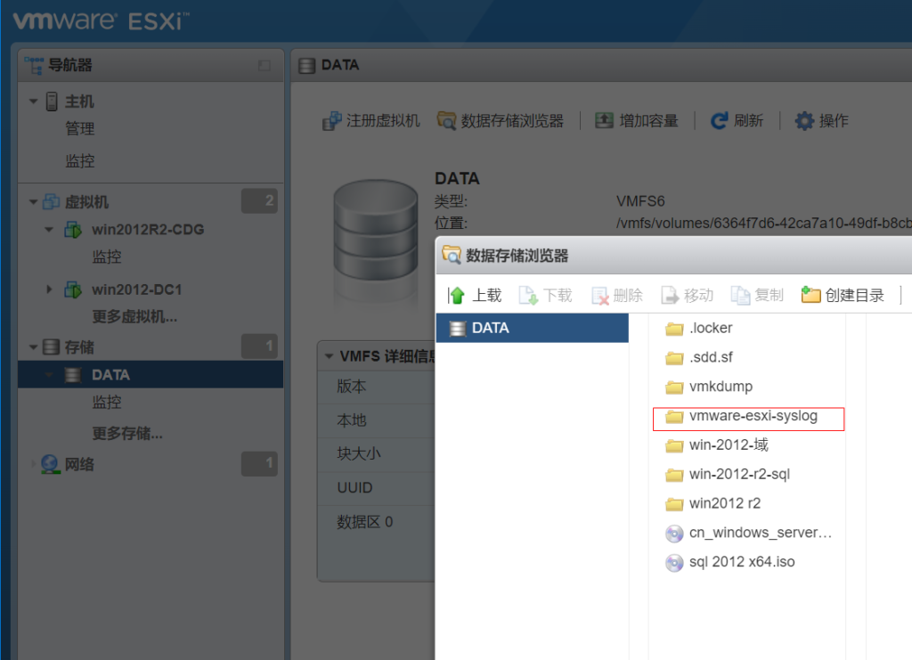The width and height of the screenshot is (912, 660).
Task: Click the VMware ESXi logo
Action: [102, 21]
